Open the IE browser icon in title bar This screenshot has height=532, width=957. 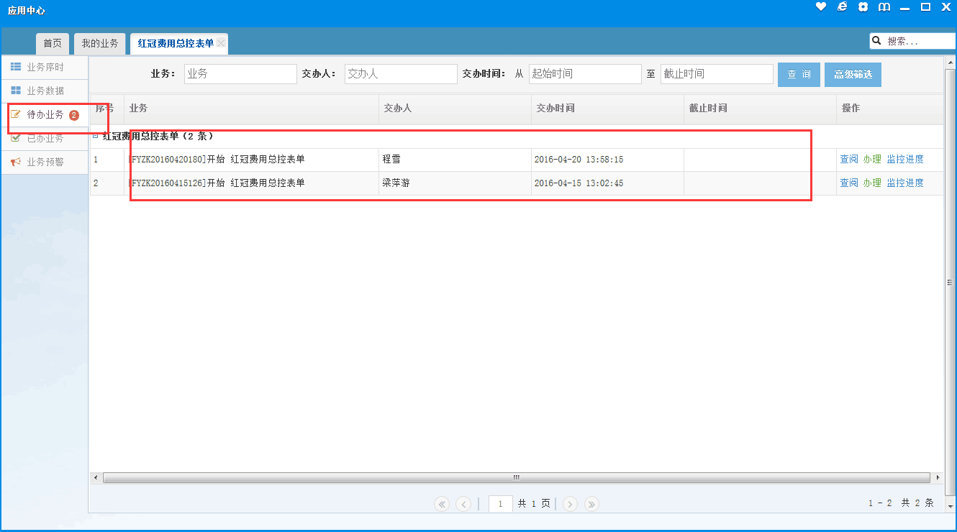coord(842,6)
